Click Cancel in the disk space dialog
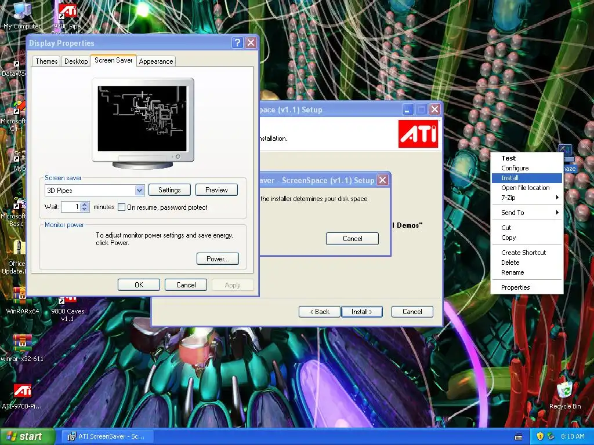The height and width of the screenshot is (445, 594). [x=352, y=239]
